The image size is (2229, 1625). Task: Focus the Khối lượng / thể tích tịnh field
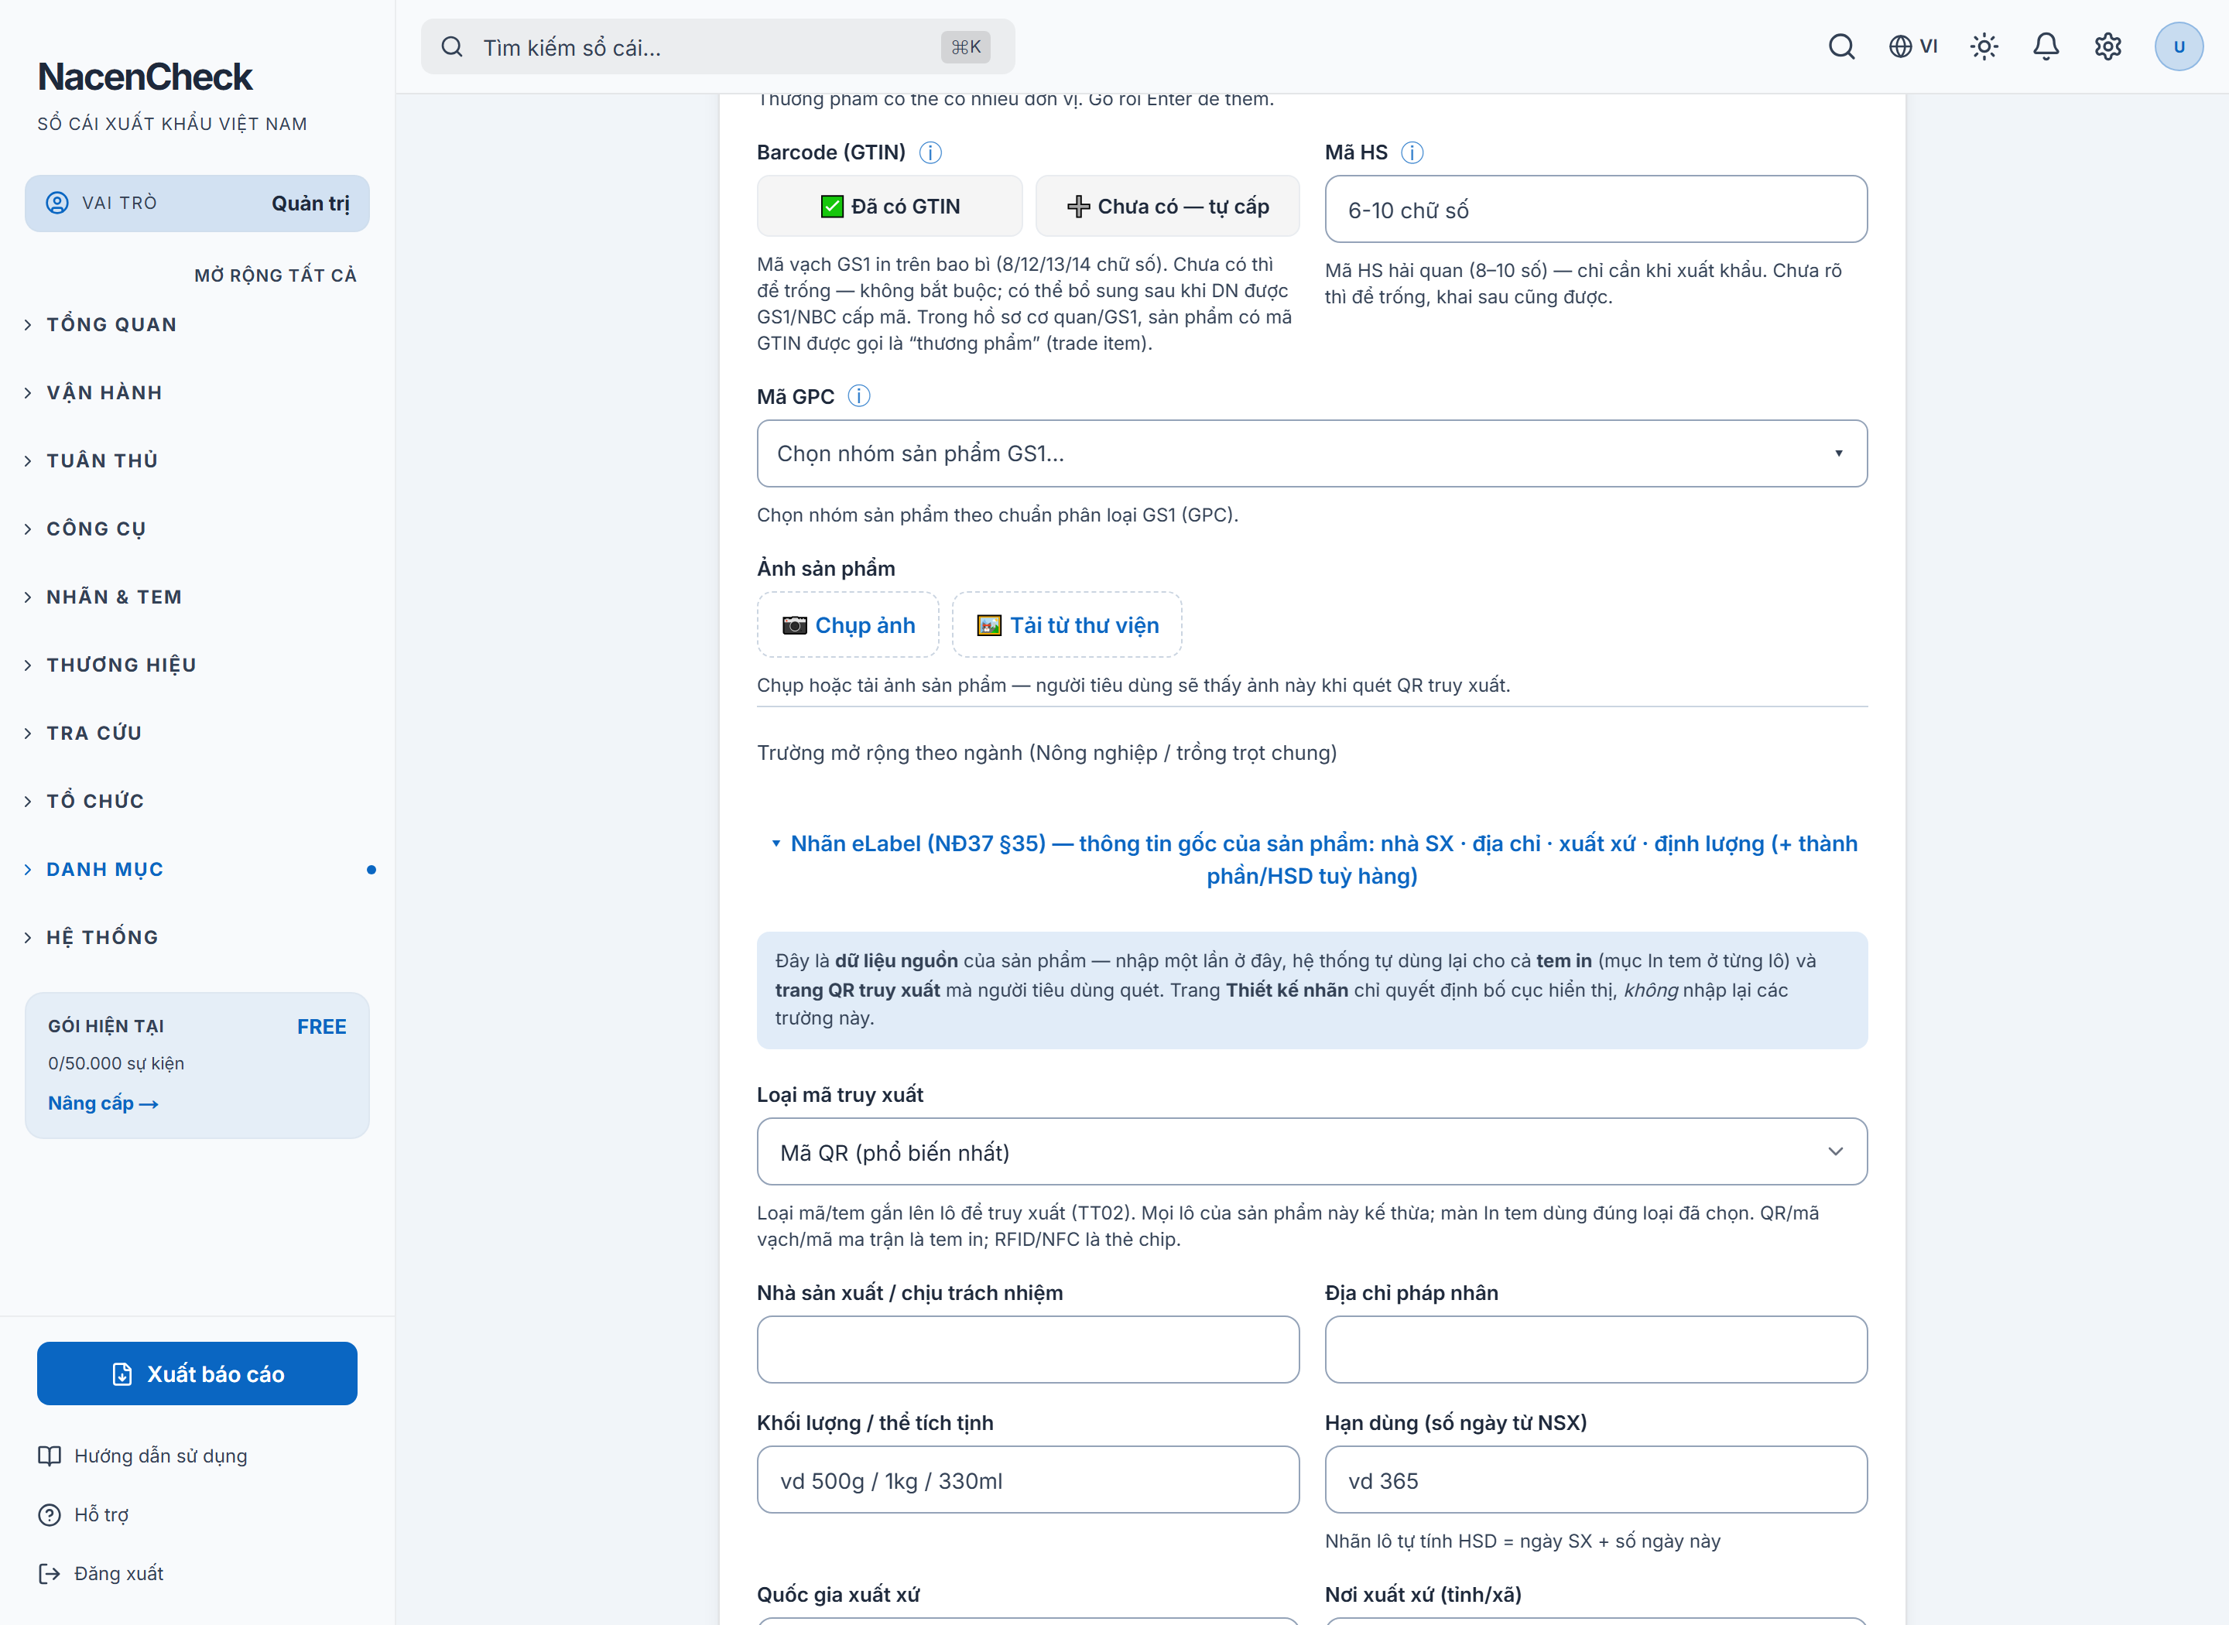(1028, 1480)
